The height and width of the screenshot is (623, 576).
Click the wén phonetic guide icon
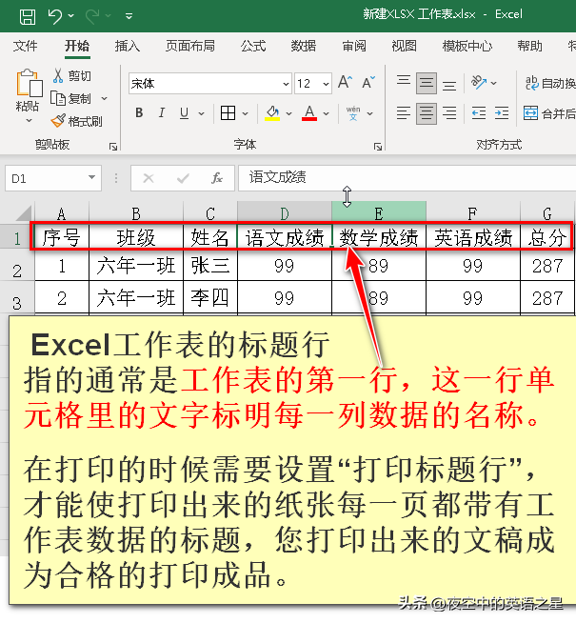coord(353,113)
